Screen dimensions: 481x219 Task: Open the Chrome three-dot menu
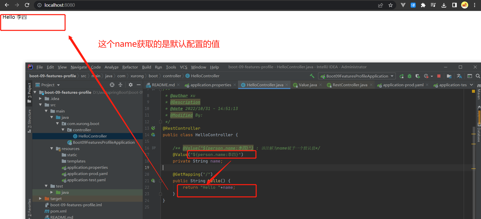(474, 5)
